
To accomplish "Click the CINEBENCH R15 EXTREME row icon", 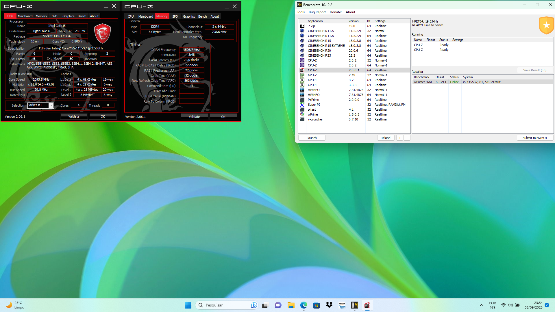I will pyautogui.click(x=302, y=46).
